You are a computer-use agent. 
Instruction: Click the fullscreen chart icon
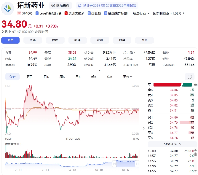click(x=190, y=77)
